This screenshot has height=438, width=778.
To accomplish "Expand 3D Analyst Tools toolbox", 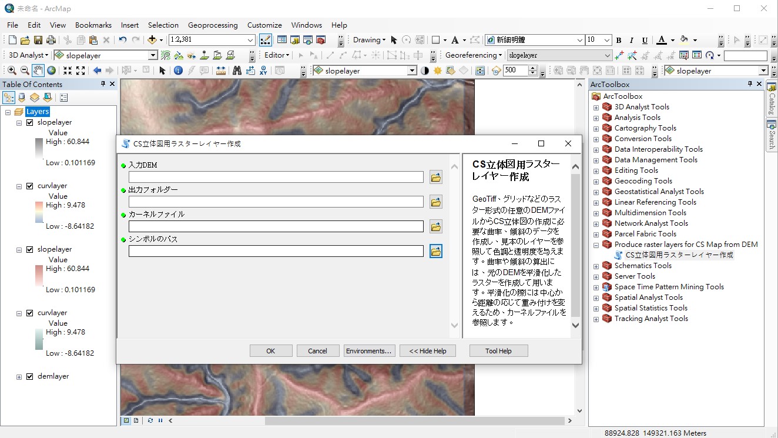I will [x=596, y=107].
